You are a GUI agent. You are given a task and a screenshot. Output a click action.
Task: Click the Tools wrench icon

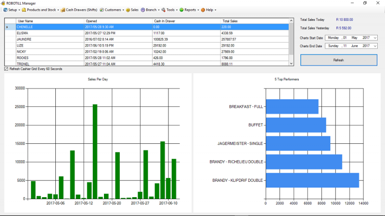164,10
